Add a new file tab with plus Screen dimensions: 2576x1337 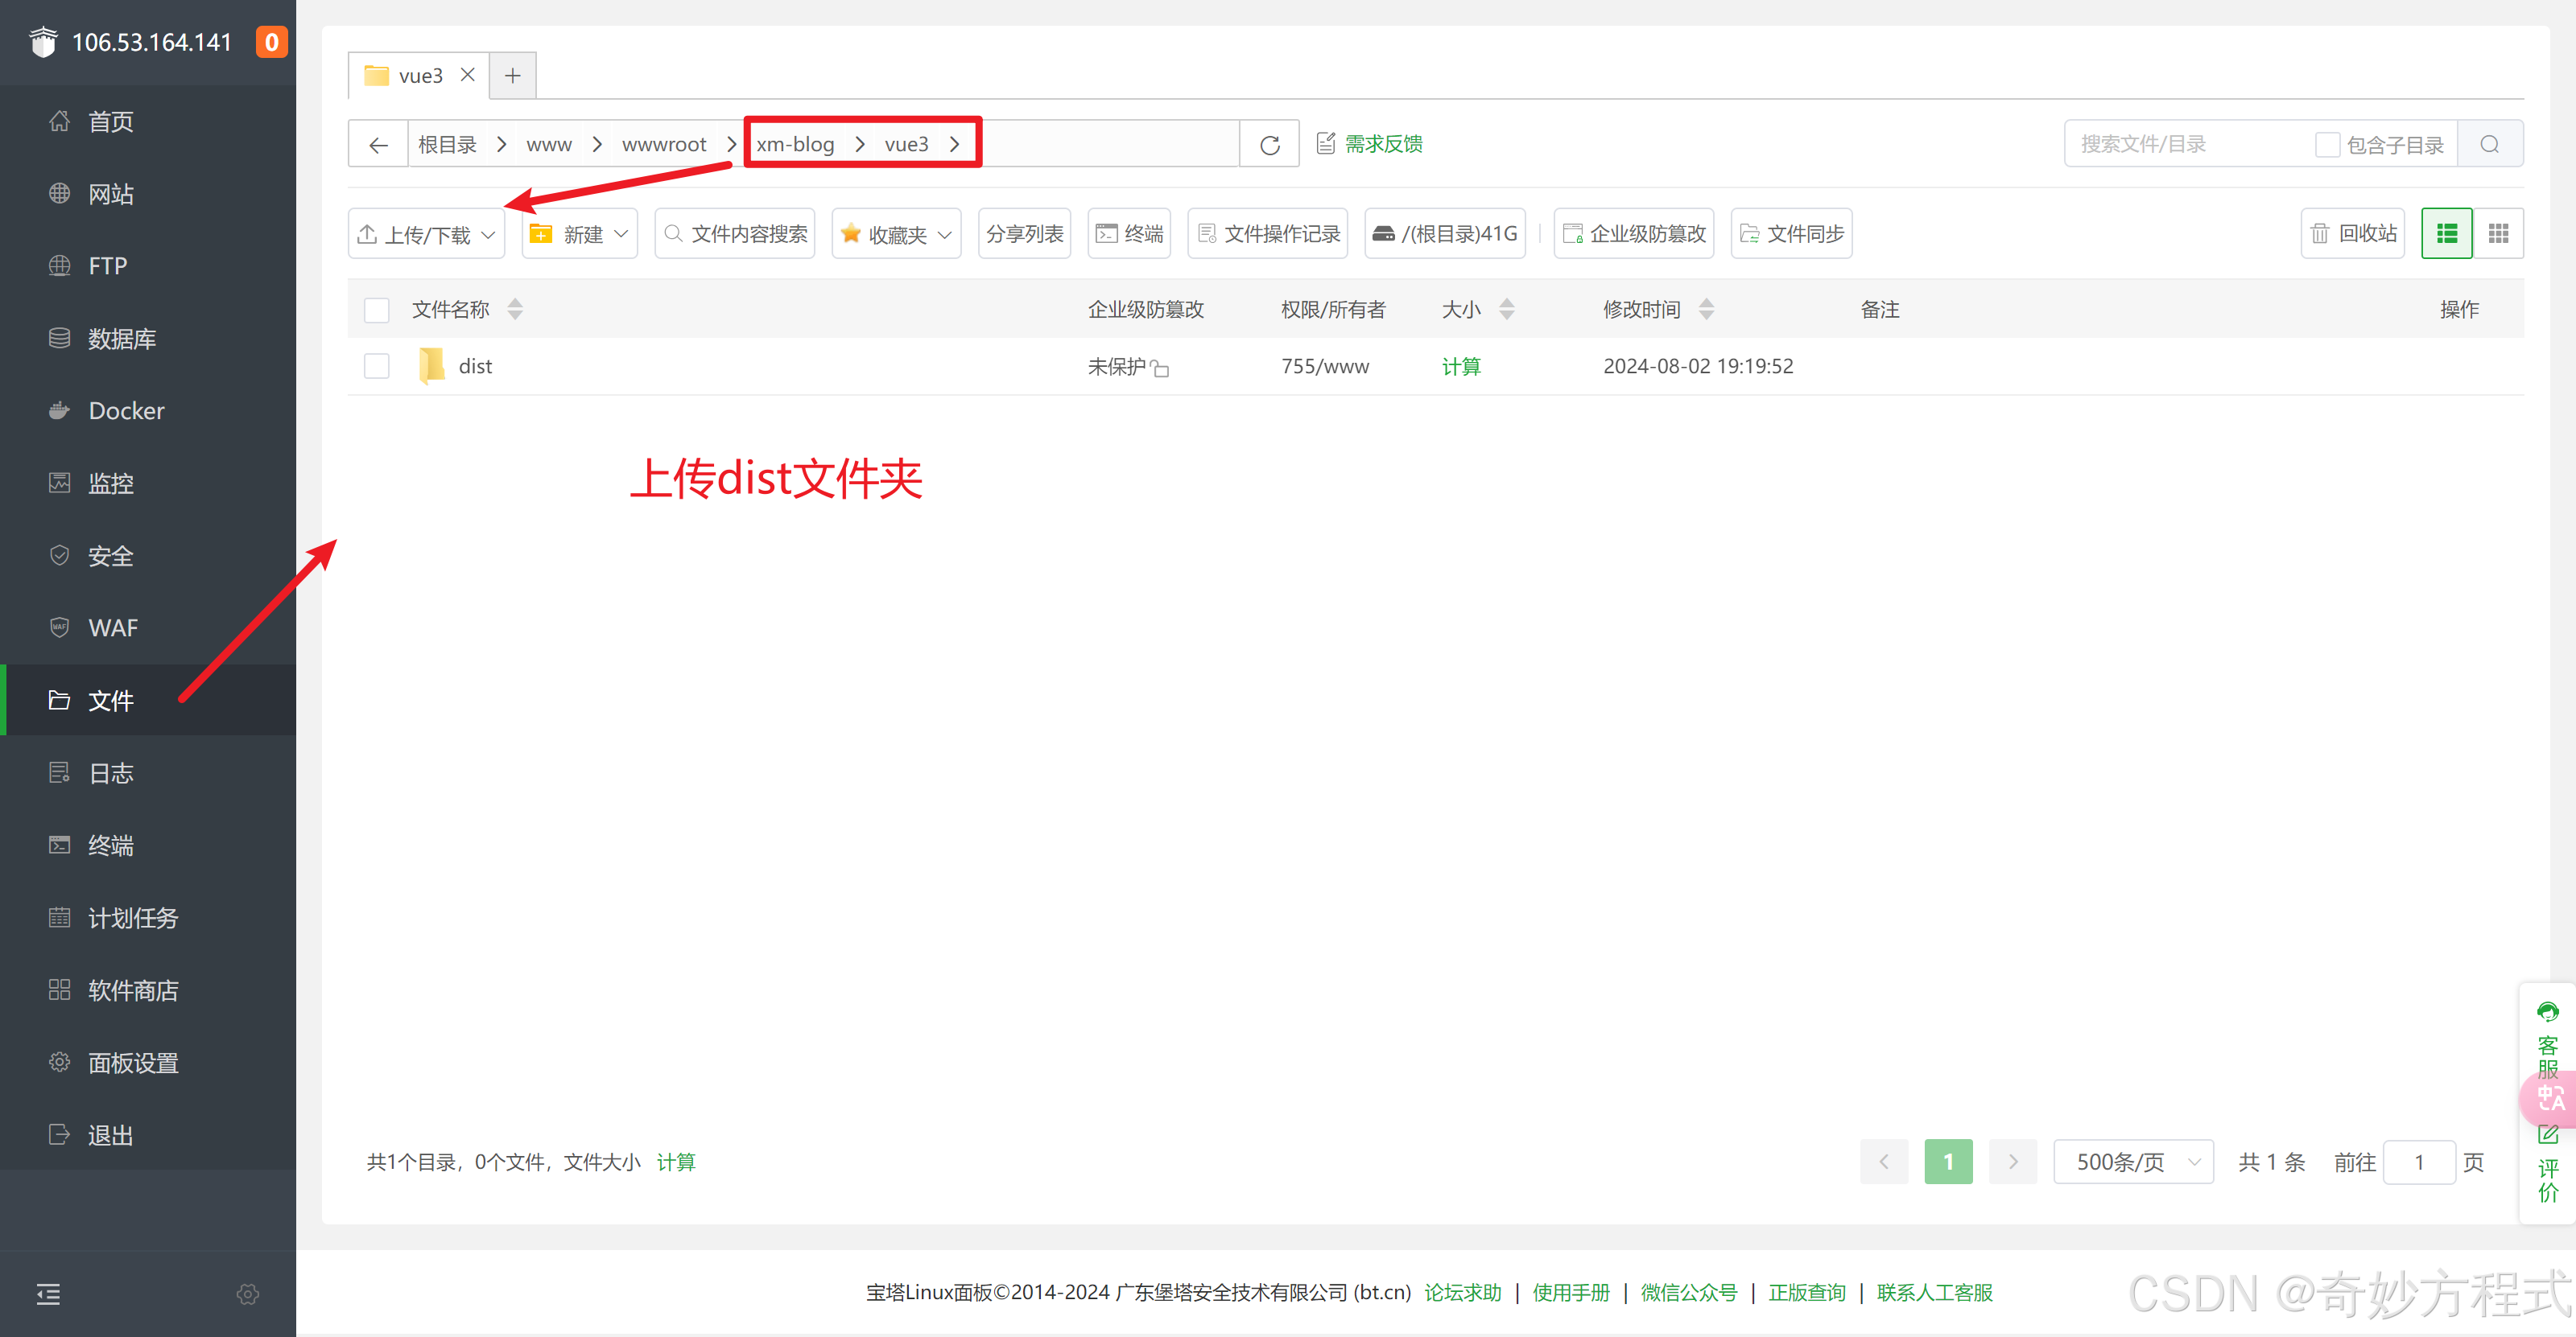point(513,76)
